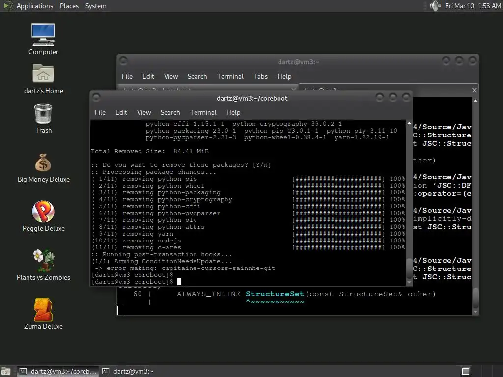Open File menu in the coreboot terminal

[100, 112]
